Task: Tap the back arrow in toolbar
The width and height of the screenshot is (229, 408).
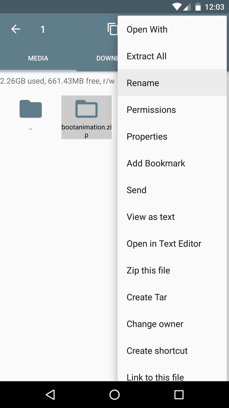Action: point(16,29)
